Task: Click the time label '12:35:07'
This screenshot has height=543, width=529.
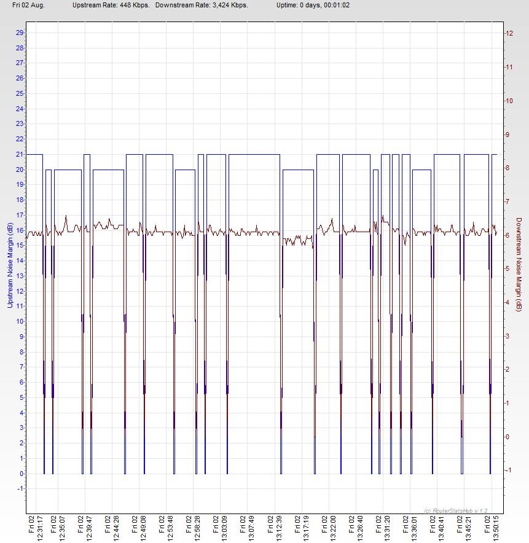Action: coord(62,528)
